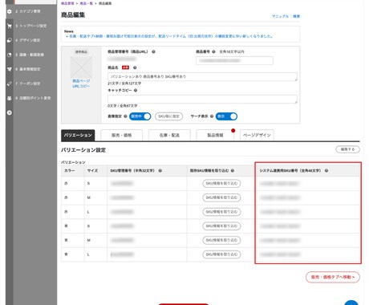Click the 商品編集 page heading
369x305 pixels.
tap(73, 15)
